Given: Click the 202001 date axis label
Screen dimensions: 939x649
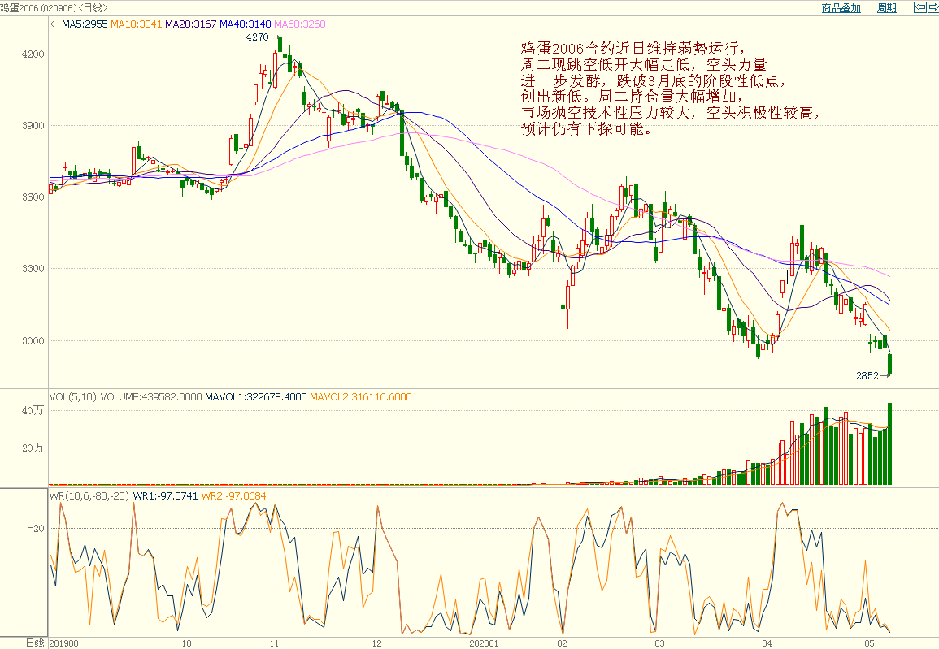Looking at the screenshot, I should click(x=483, y=643).
